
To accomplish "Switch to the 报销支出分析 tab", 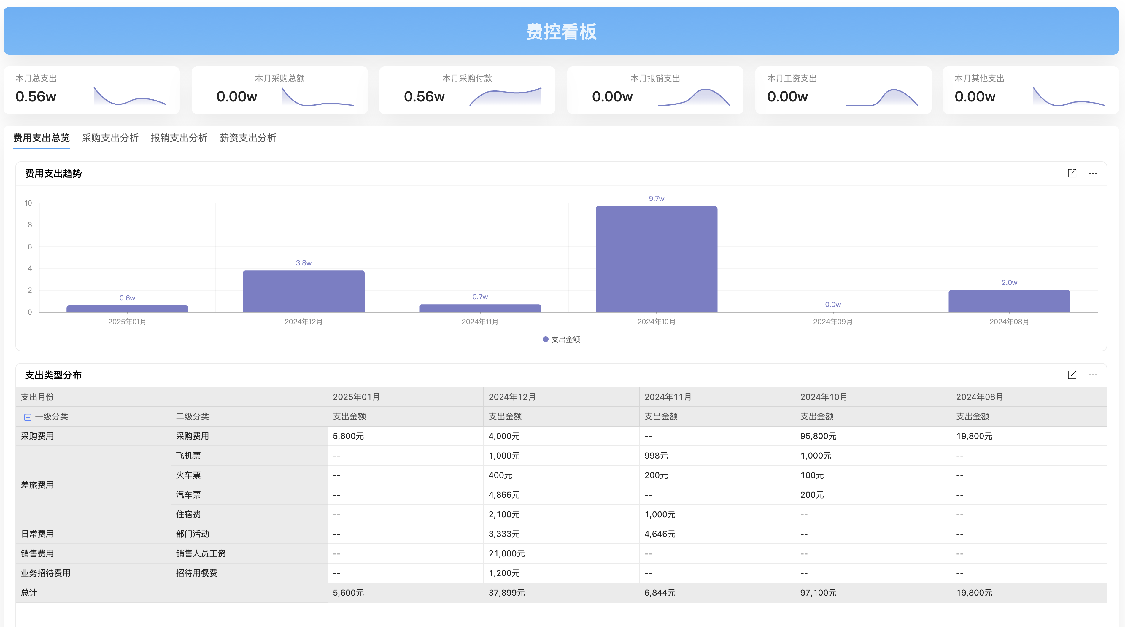I will coord(179,138).
